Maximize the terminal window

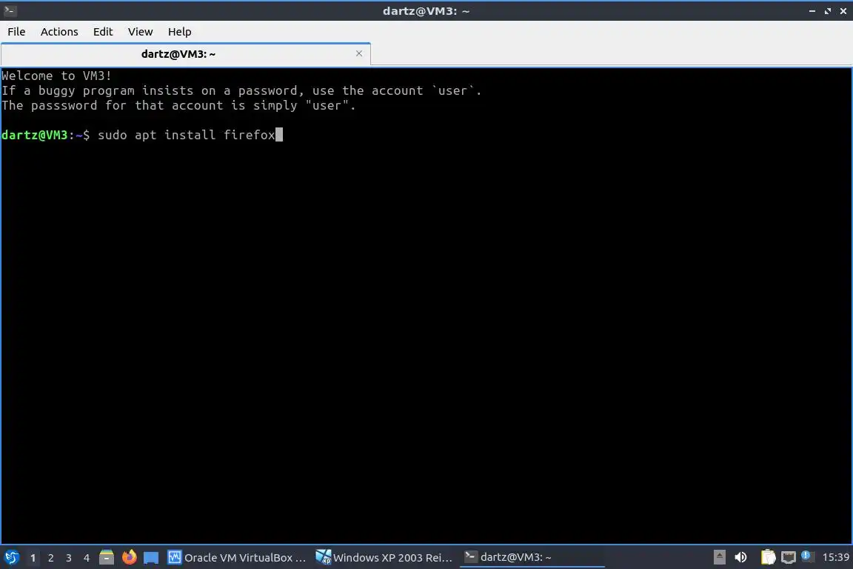[827, 11]
